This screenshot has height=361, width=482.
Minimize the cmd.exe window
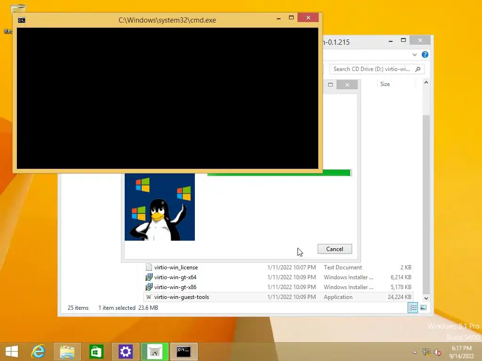(279, 18)
